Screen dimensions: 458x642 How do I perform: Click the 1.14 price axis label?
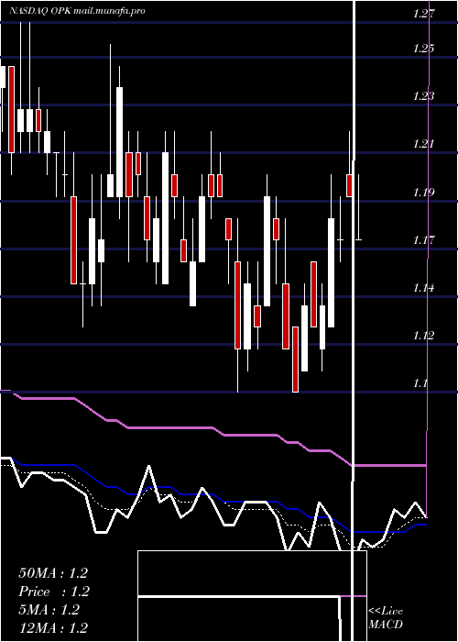pyautogui.click(x=424, y=287)
